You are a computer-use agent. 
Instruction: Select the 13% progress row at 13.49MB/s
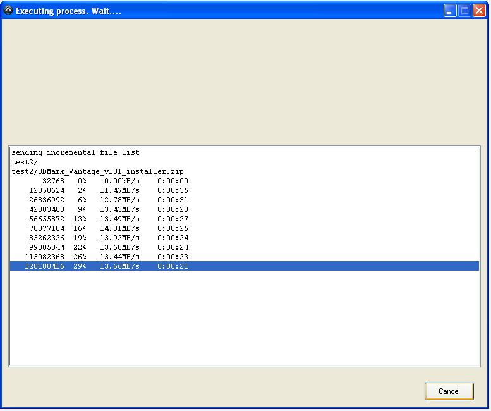pyautogui.click(x=99, y=219)
